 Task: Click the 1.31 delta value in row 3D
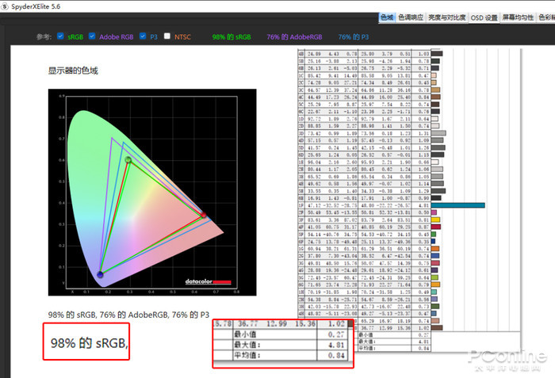[x=423, y=133]
